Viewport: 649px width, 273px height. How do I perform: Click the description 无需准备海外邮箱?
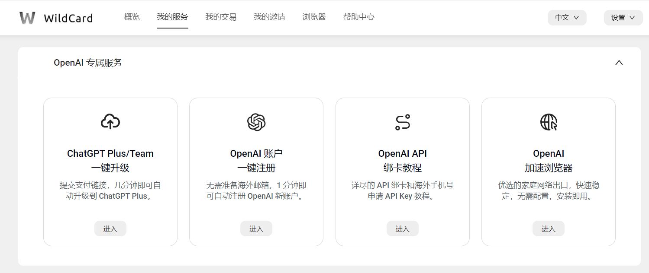(x=256, y=191)
